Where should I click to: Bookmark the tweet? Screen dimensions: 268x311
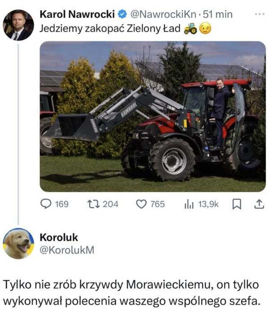coord(237,204)
